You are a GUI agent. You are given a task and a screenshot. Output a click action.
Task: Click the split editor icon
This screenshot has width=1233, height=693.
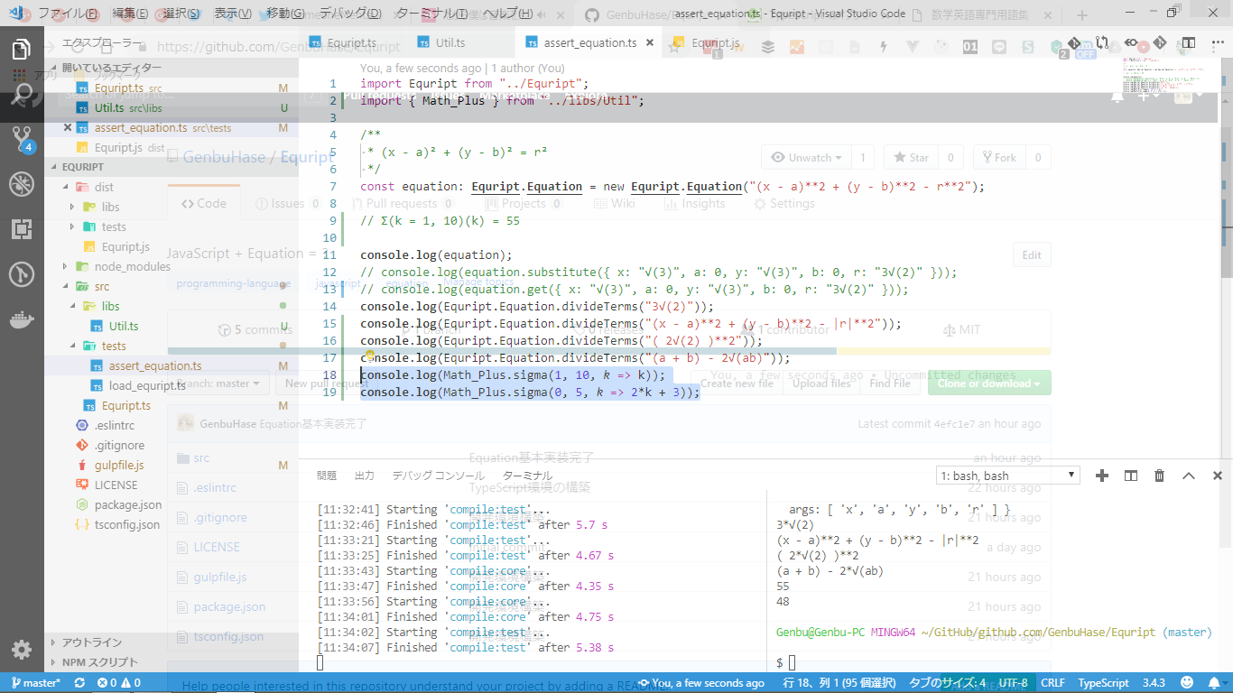point(1189,42)
